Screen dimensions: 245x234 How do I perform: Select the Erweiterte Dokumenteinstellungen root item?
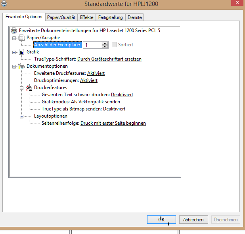click(x=90, y=30)
